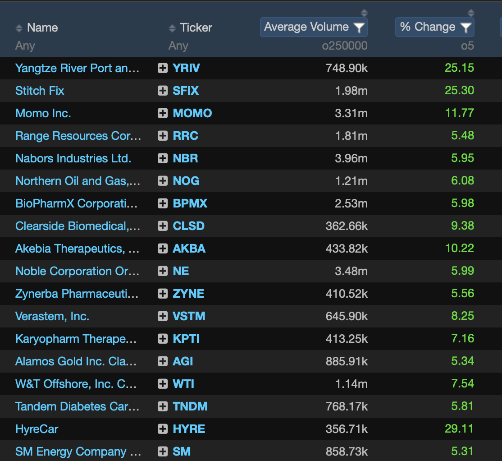Click the MOMO ticker symbol
The height and width of the screenshot is (461, 502).
point(192,113)
